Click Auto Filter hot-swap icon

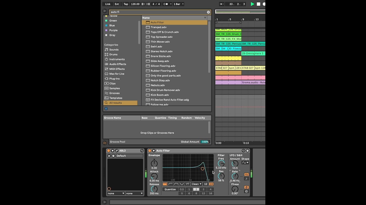click(243, 151)
